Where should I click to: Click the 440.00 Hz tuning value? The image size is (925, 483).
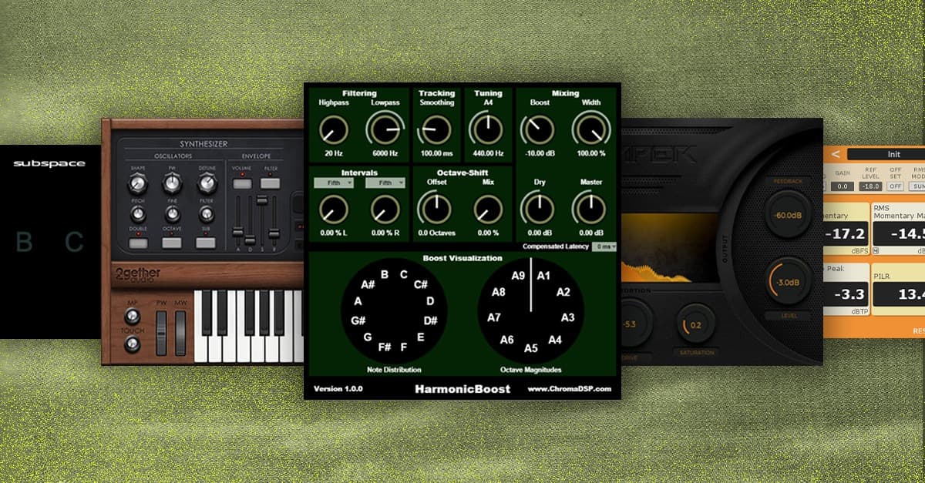click(487, 155)
